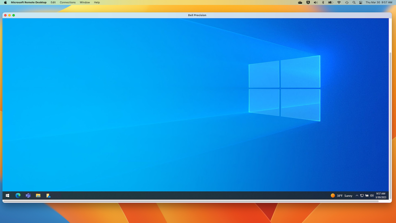396x223 pixels.
Task: Open the clock and calendar from the taskbar
Action: [380, 195]
